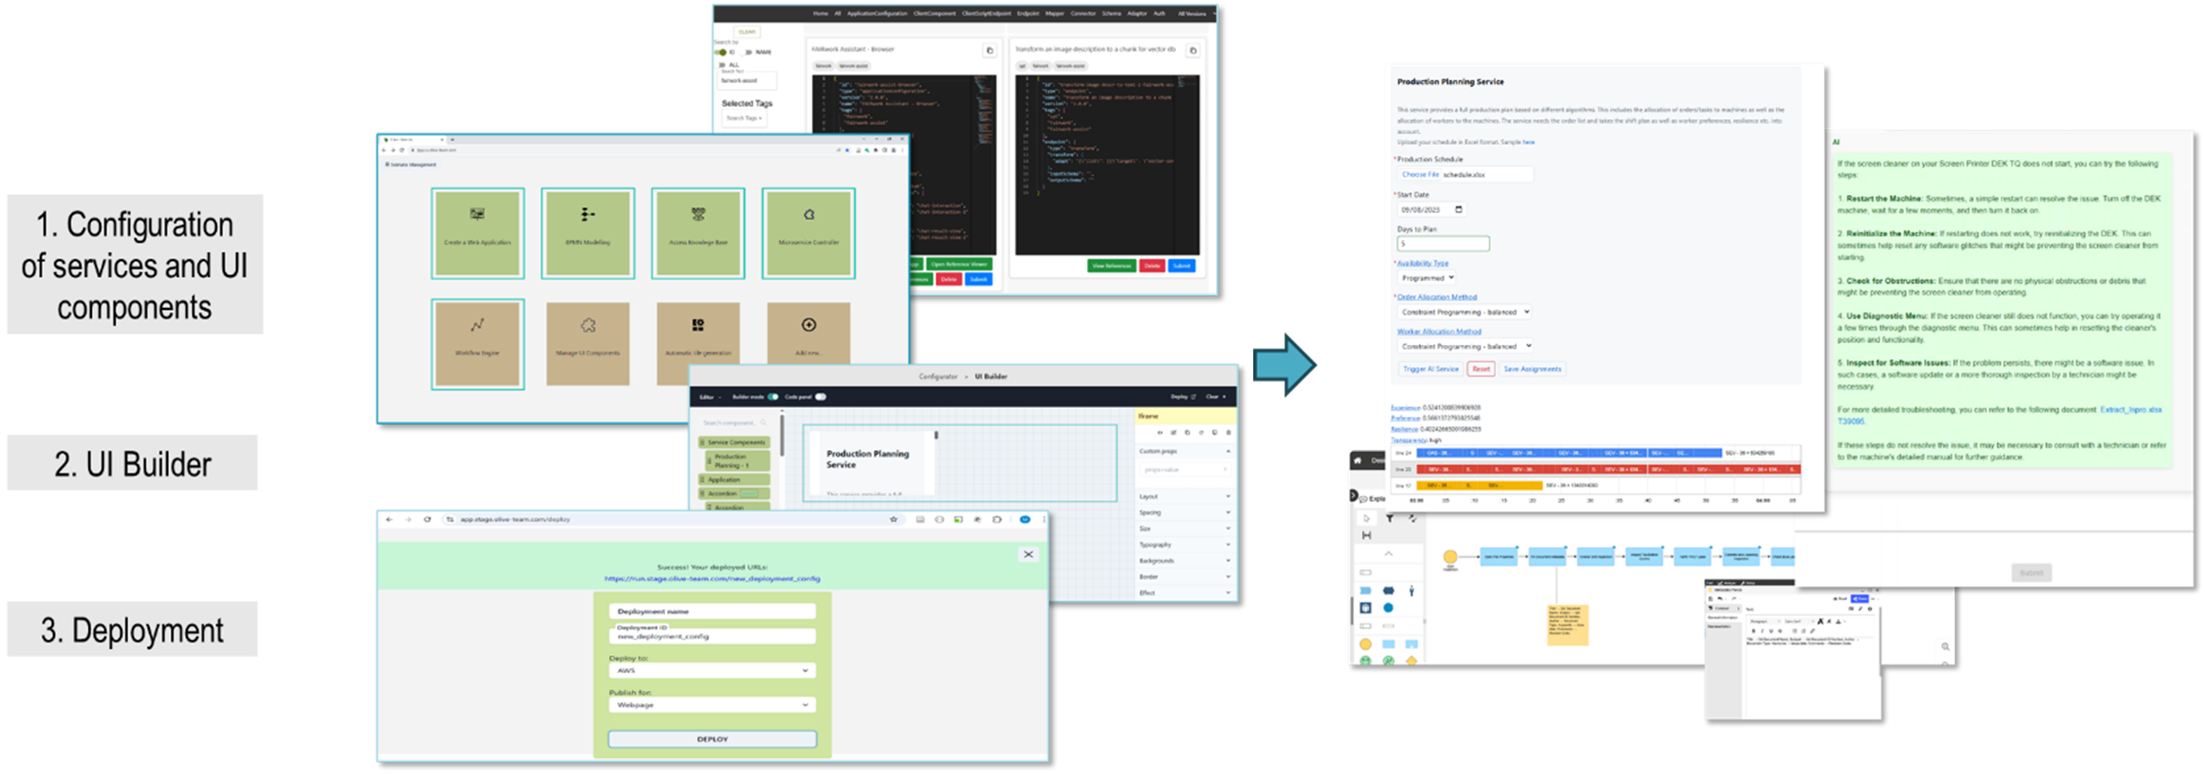Expand the Spacing section
Screen dimensions: 2205x774
point(1184,512)
